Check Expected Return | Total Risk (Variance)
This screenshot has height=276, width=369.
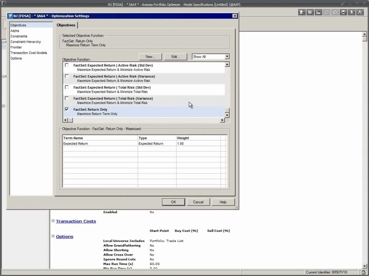(x=67, y=99)
